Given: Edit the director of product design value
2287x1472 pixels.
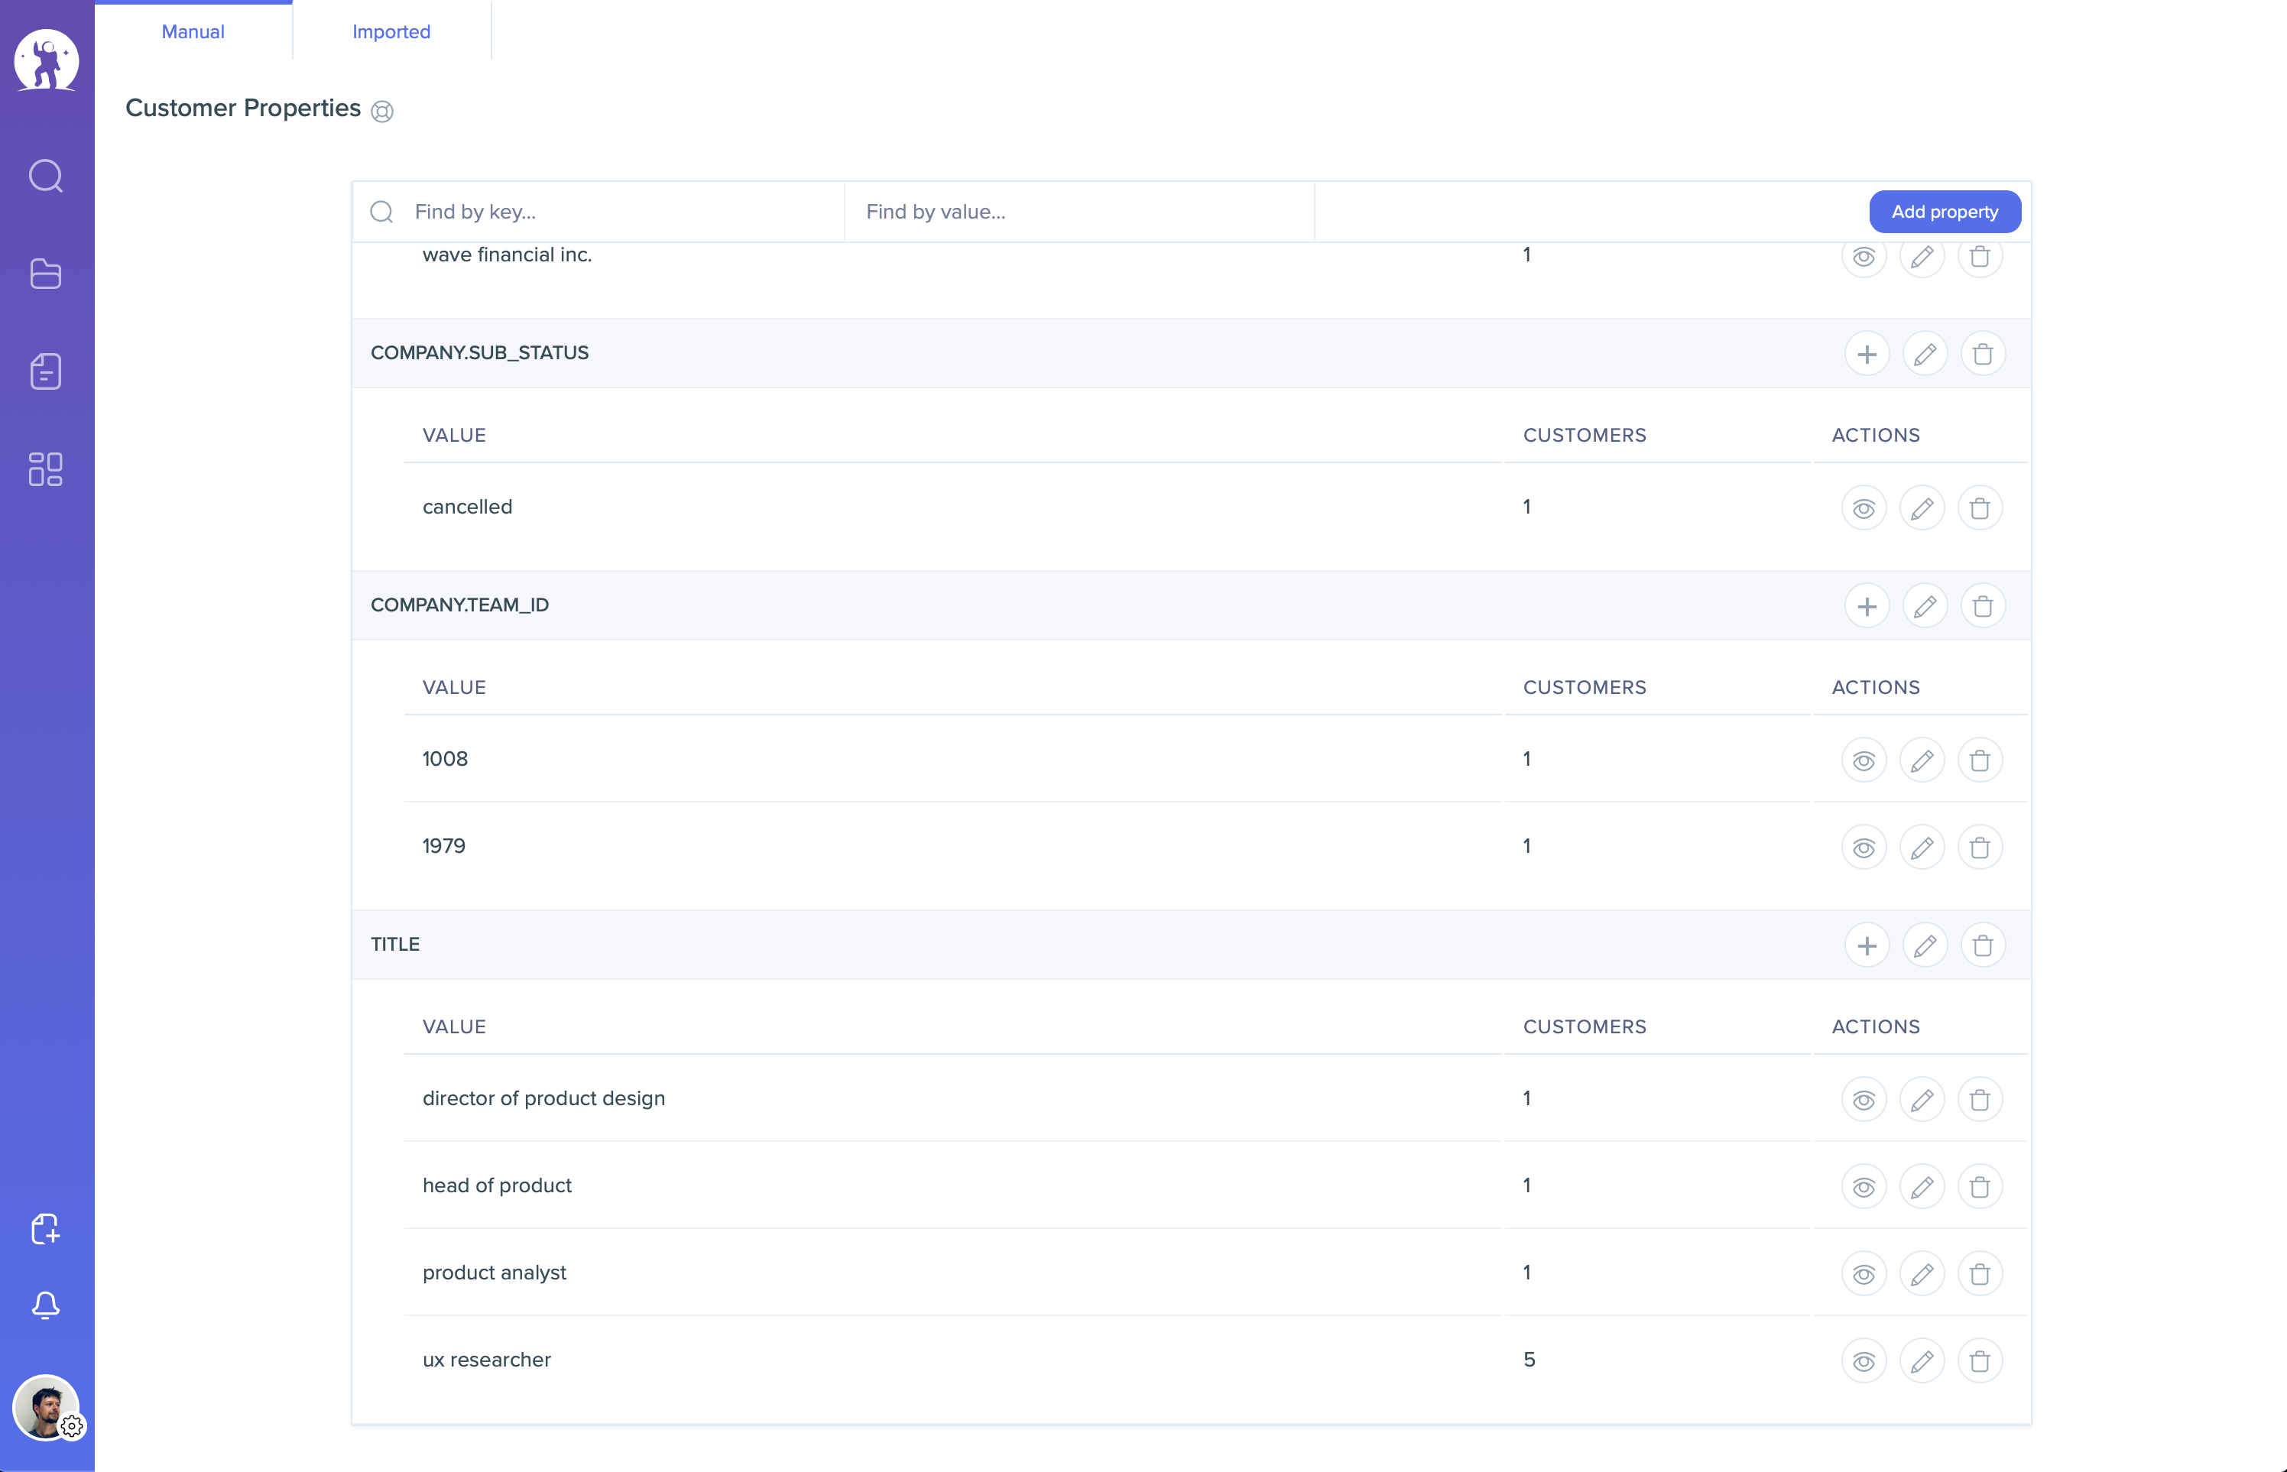Looking at the screenshot, I should (x=1922, y=1100).
